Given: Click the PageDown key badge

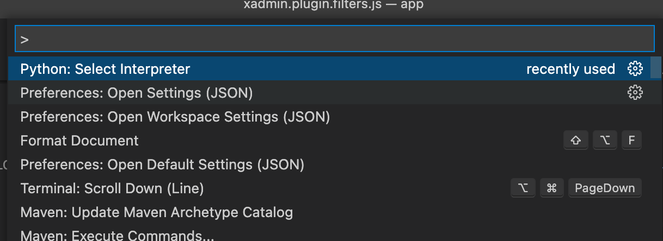Looking at the screenshot, I should point(605,188).
